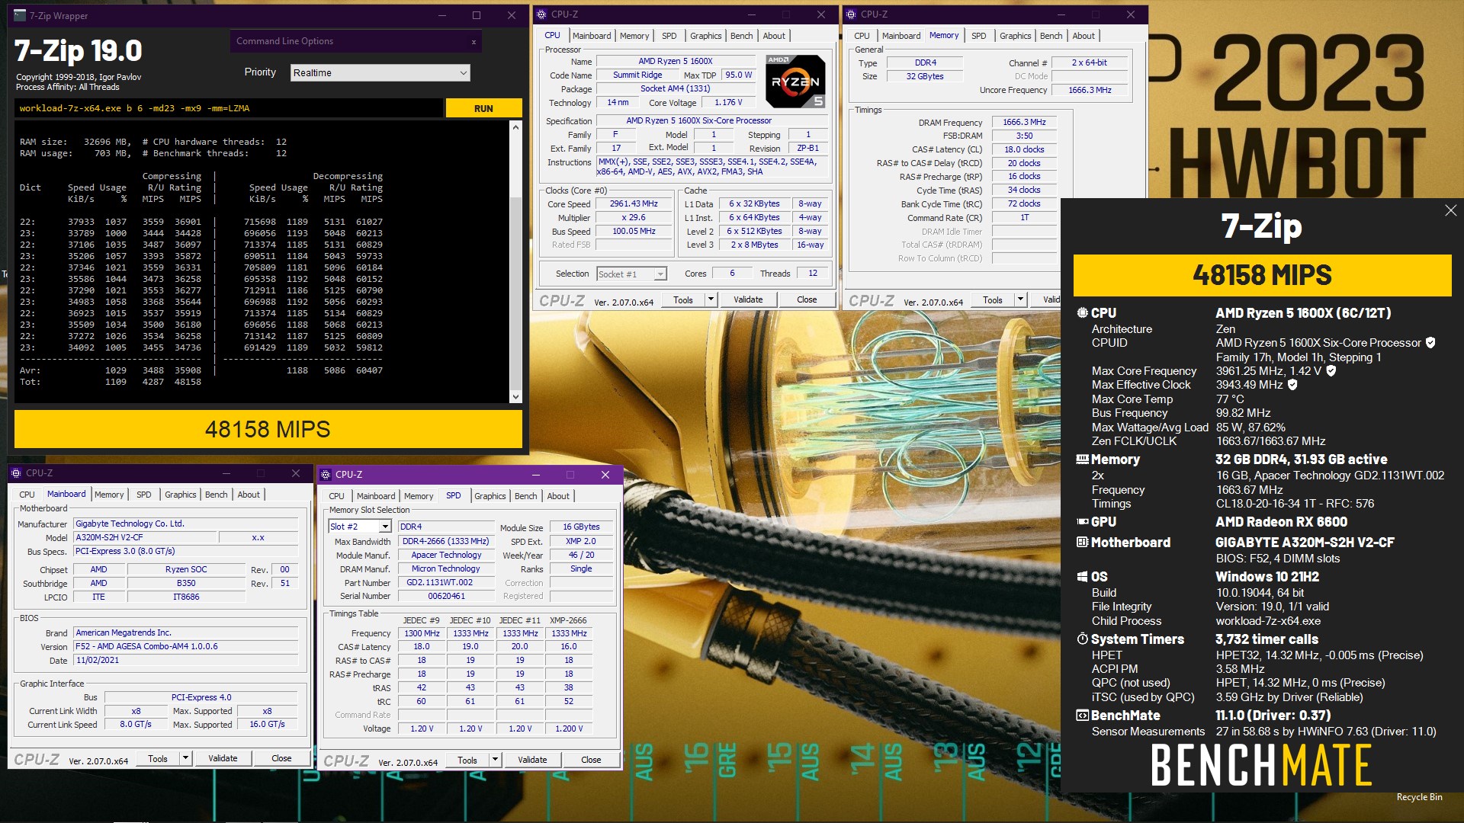Click the XMP 2.0 SPD Ext. field
Screen dimensions: 1464x823
coord(581,542)
